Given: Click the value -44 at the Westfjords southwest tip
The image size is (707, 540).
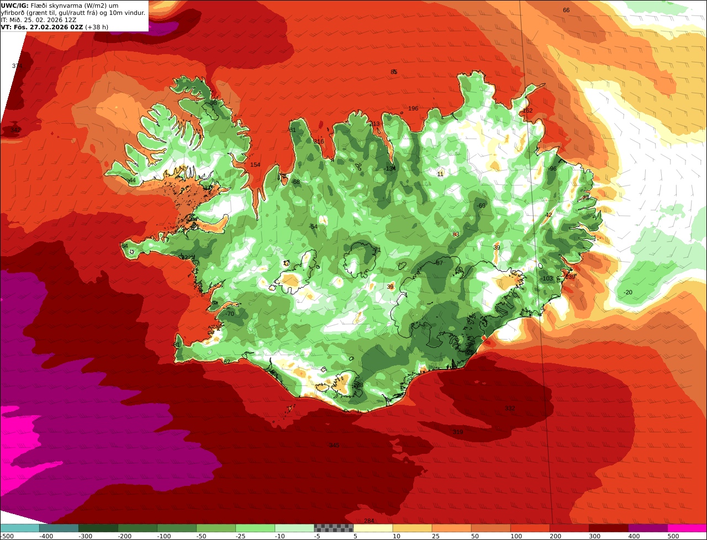Looking at the screenshot, I should [x=131, y=181].
